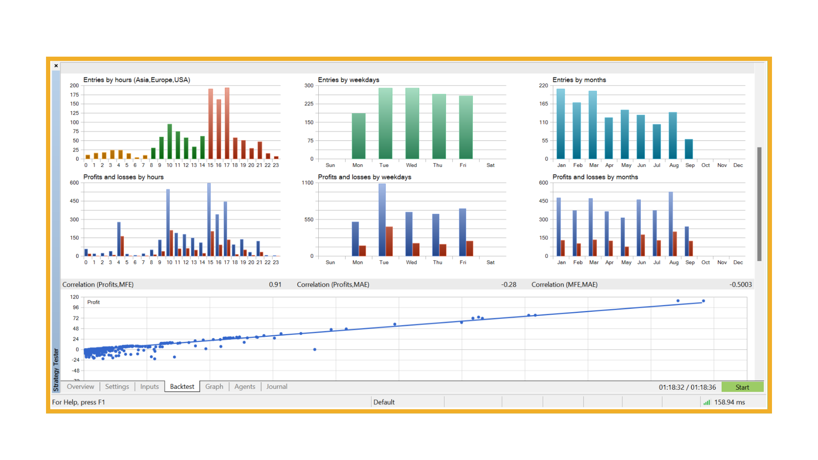Click the Default profile in status bar
Screen dimensions: 818x460
384,402
